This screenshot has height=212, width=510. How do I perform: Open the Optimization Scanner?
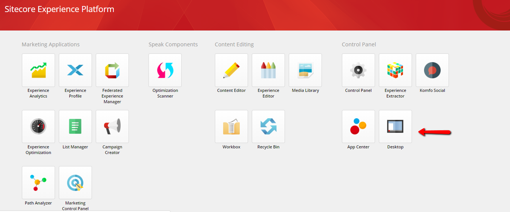(165, 70)
